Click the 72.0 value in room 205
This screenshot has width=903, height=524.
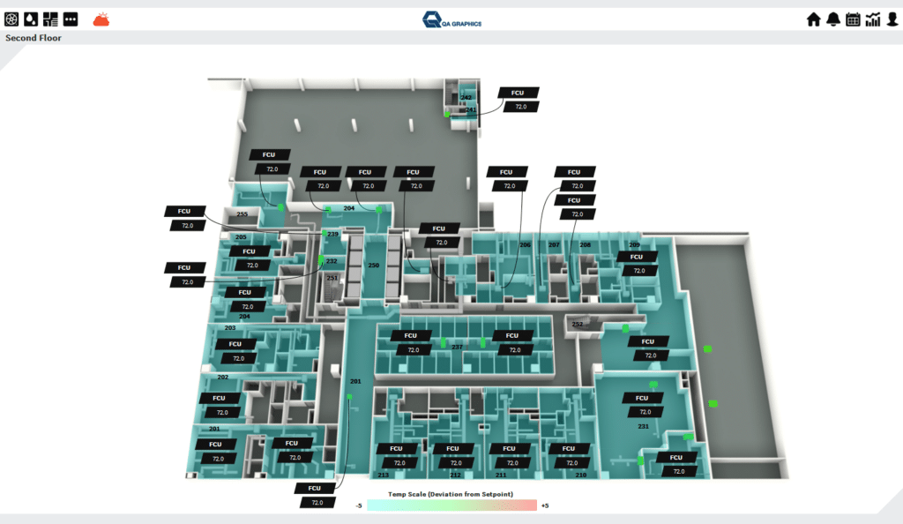252,266
